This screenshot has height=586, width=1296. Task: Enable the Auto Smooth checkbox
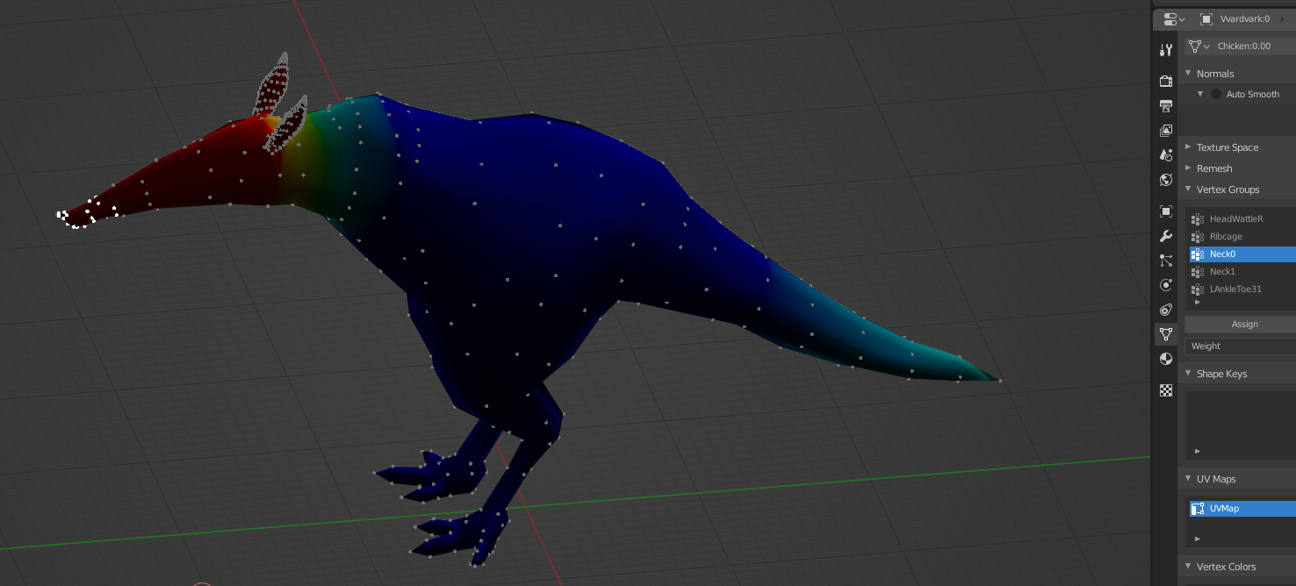(x=1216, y=94)
